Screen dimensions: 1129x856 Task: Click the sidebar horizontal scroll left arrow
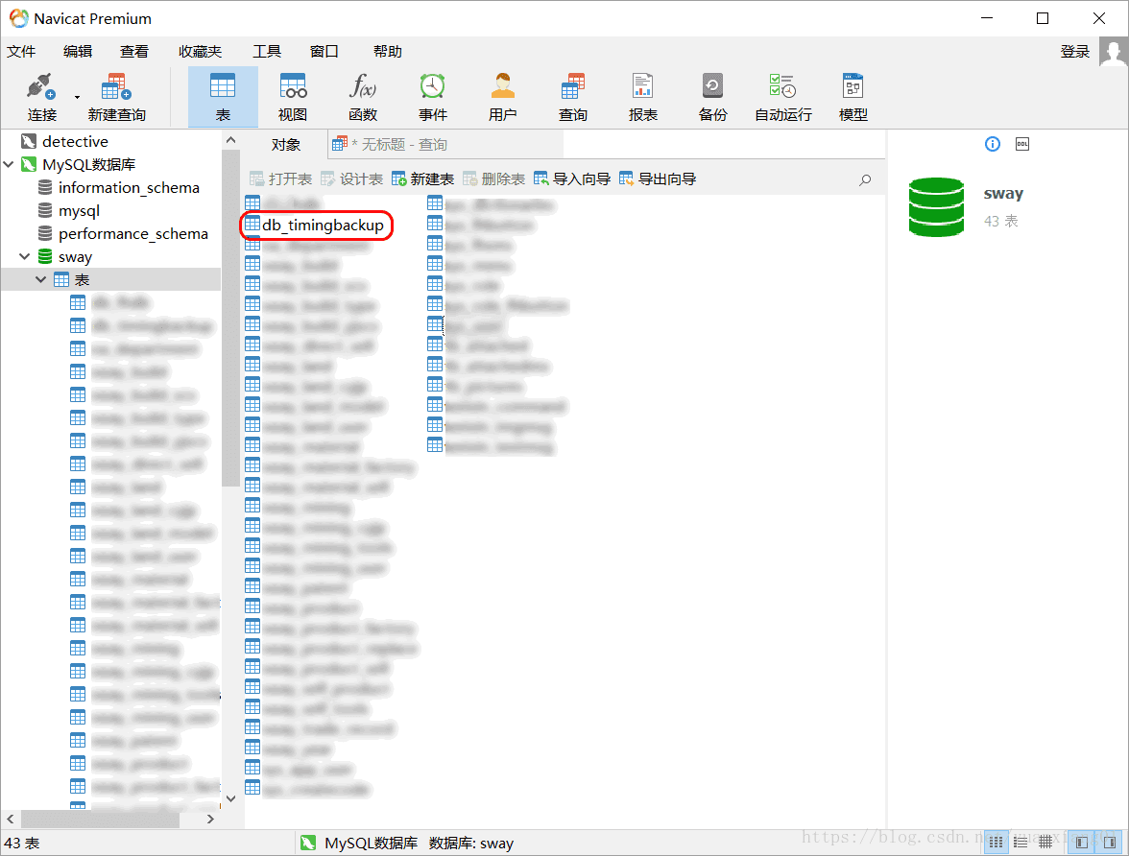pos(10,820)
